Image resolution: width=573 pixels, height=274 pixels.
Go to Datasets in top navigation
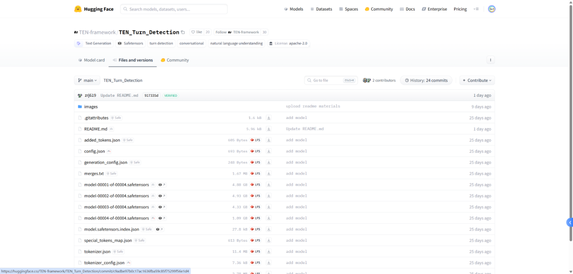(321, 9)
